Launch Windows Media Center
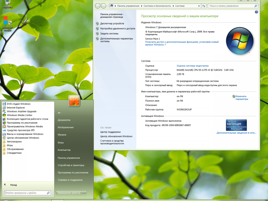The image size is (268, 201). coord(19,115)
